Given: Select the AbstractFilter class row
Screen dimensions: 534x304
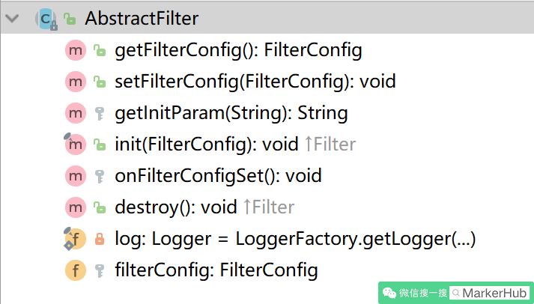Looking at the screenshot, I should 267,19.
